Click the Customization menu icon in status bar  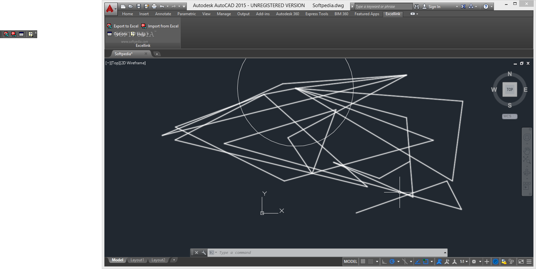tap(529, 262)
